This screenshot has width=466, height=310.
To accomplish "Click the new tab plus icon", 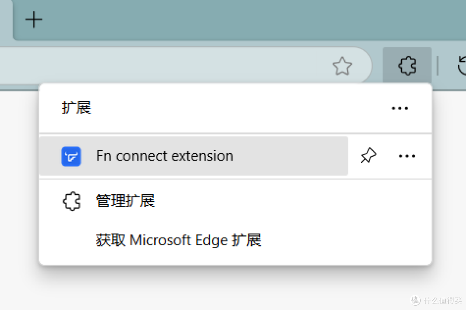I will 34,19.
